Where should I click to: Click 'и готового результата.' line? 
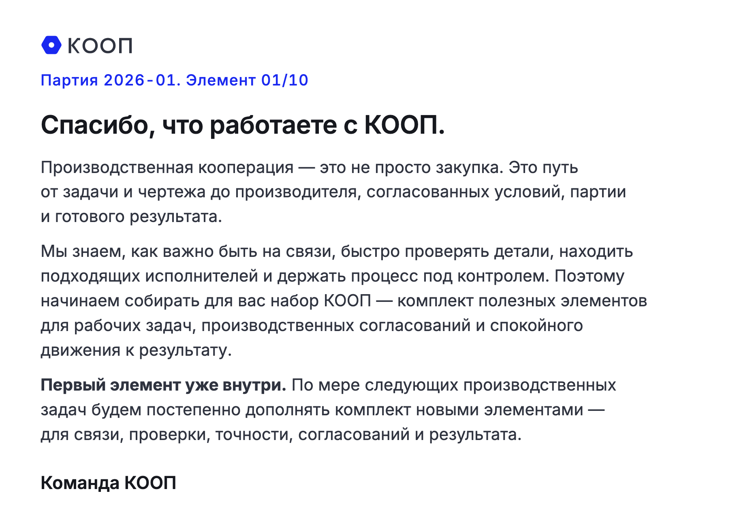[x=131, y=217]
